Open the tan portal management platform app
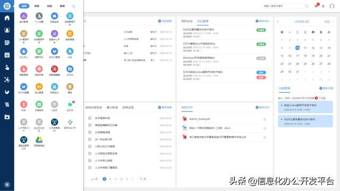Image resolution: width=340 pixels, height=191 pixels. [23, 33]
